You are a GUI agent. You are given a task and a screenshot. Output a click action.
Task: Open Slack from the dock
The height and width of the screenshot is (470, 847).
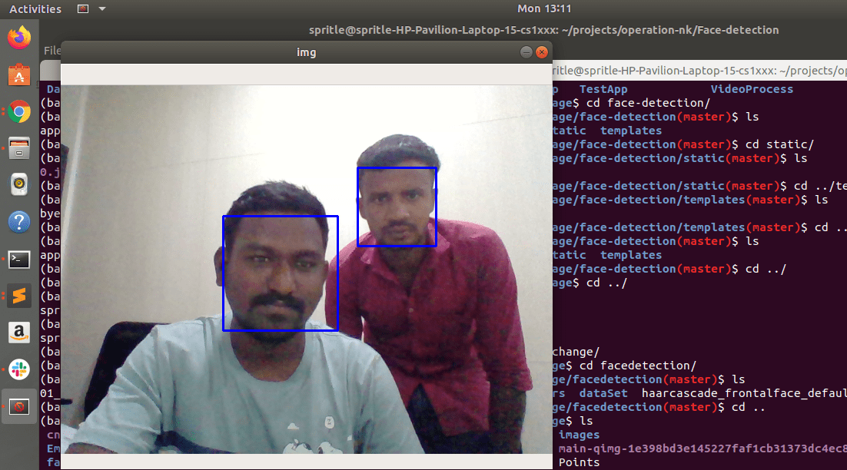click(x=19, y=369)
